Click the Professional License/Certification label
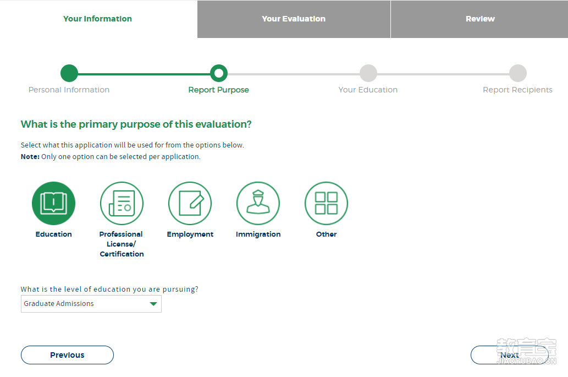This screenshot has height=377, width=568. [122, 244]
